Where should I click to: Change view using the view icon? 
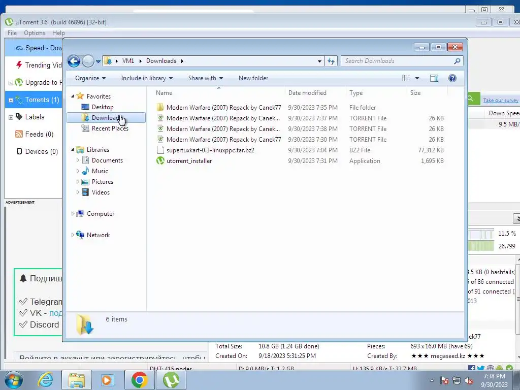click(406, 78)
